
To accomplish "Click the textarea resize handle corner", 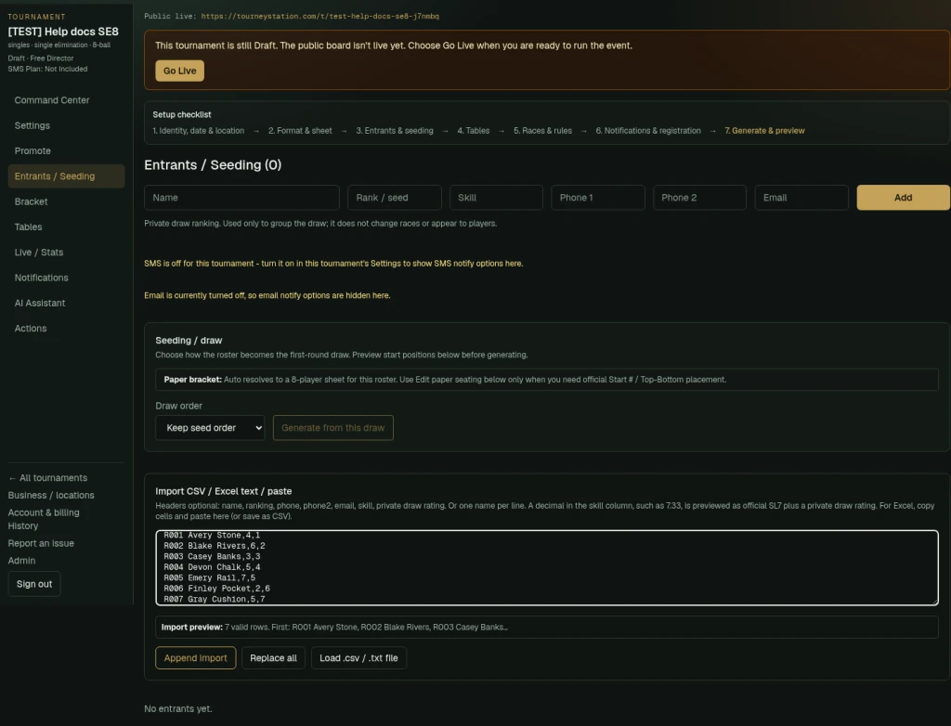I will tap(934, 602).
